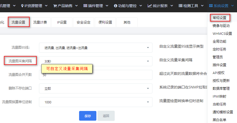Screen dimensions: 237x123
Task: Expand the 流量图95线 dropdown
Action: click(96, 48)
